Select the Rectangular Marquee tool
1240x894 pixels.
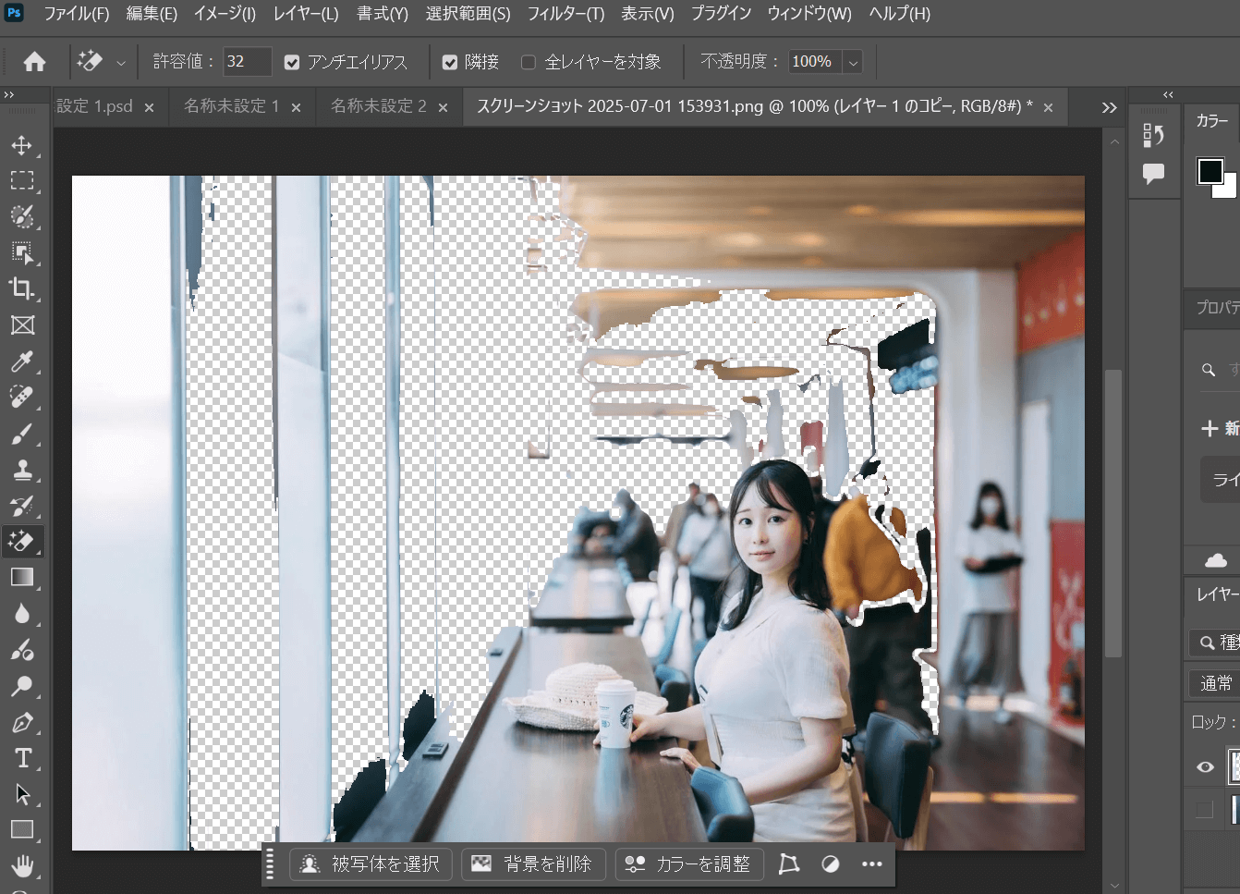[x=22, y=180]
